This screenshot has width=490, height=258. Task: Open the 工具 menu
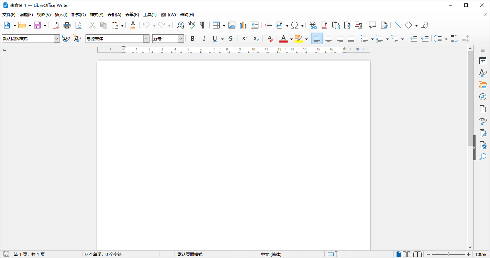[149, 14]
